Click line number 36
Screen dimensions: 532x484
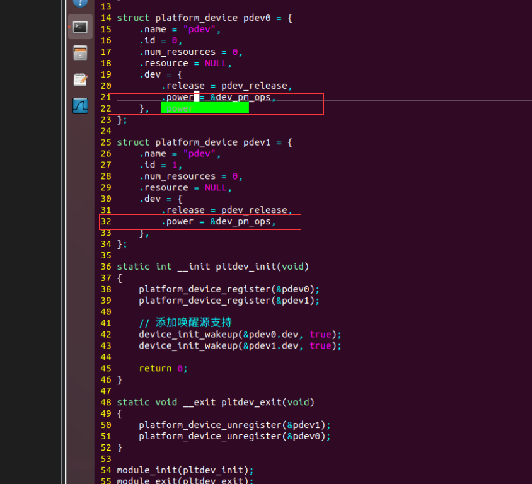point(105,267)
